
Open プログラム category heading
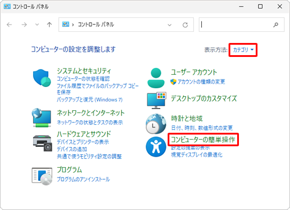pyautogui.click(x=70, y=170)
